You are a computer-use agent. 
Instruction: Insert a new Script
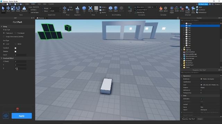[x=199, y=7]
